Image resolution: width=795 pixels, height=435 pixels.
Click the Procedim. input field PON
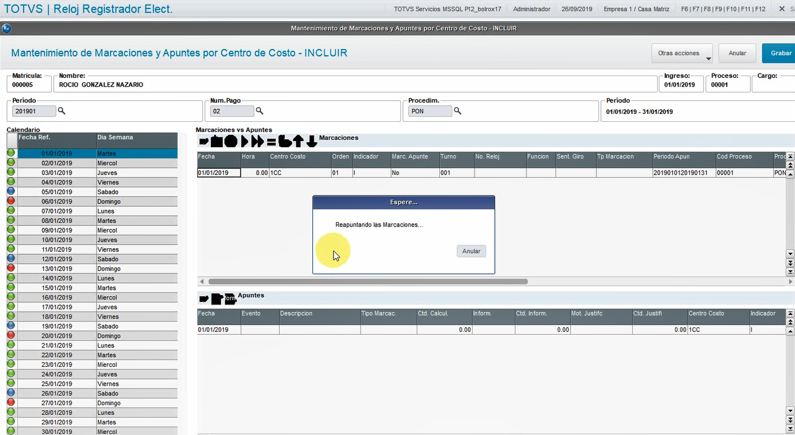point(430,111)
